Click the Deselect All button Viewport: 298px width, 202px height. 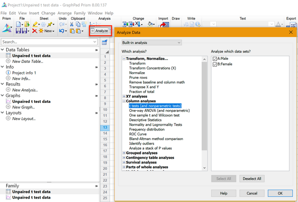coord(252,178)
